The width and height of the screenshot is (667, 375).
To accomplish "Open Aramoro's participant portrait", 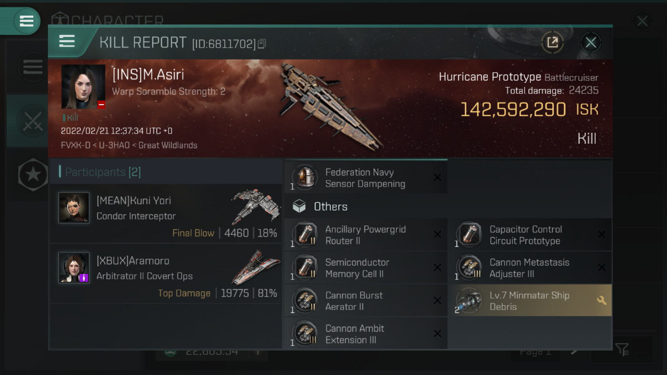I will coord(74,267).
